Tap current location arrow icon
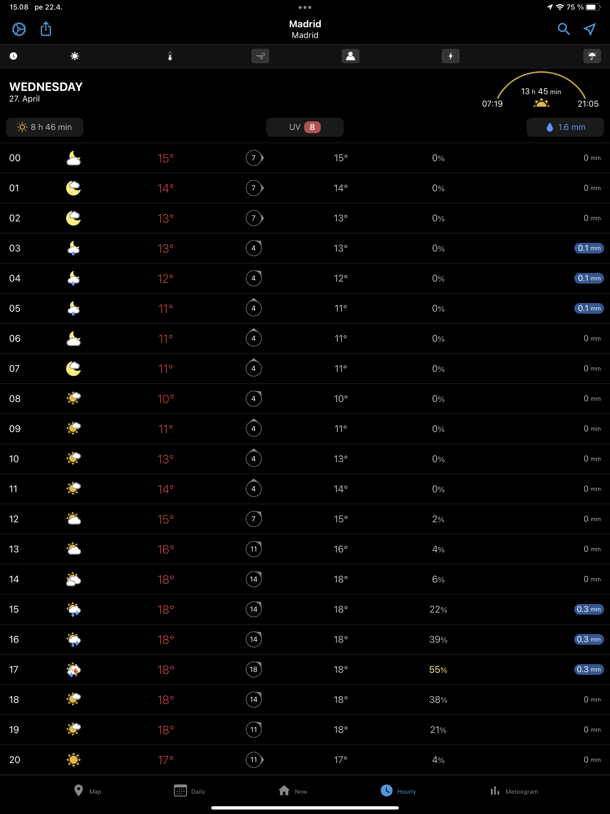This screenshot has width=610, height=814. (x=589, y=29)
